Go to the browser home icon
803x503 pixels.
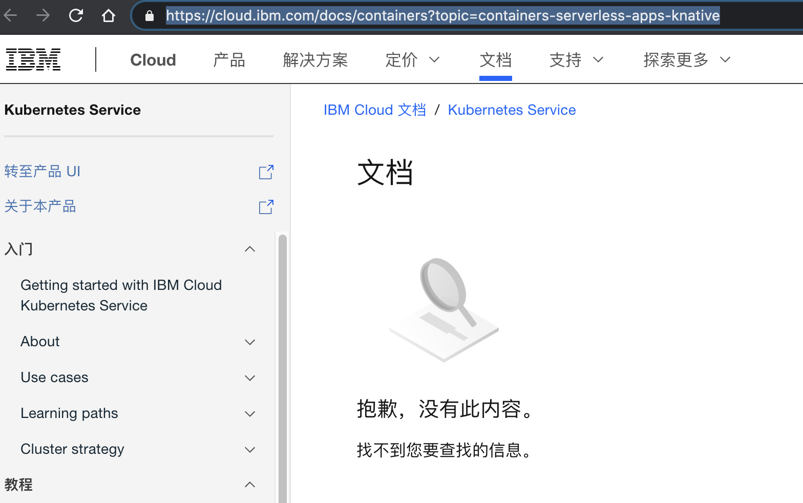(x=109, y=15)
